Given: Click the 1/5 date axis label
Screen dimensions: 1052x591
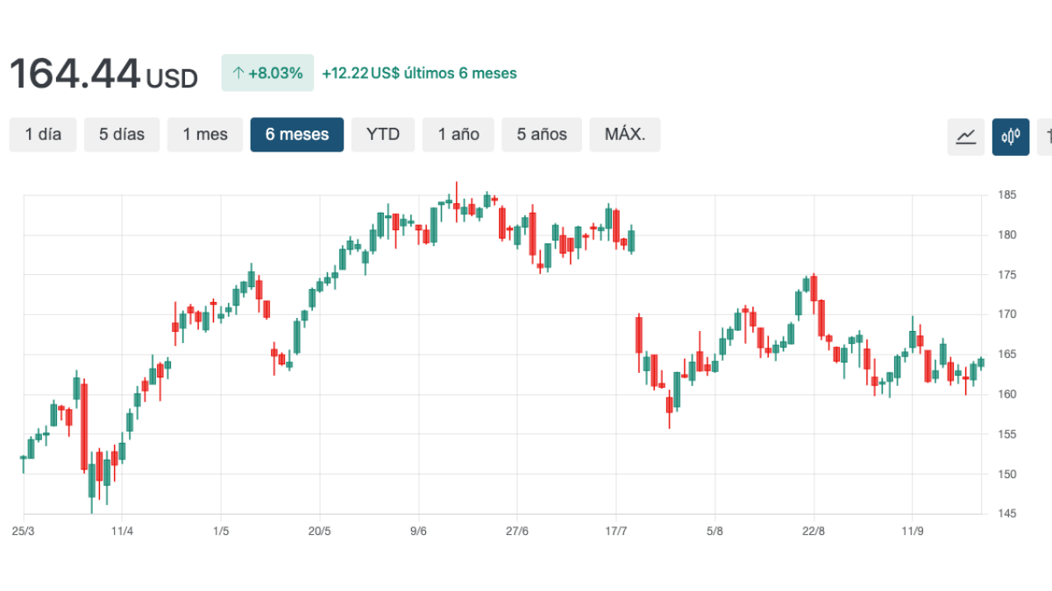Looking at the screenshot, I should pyautogui.click(x=221, y=531).
